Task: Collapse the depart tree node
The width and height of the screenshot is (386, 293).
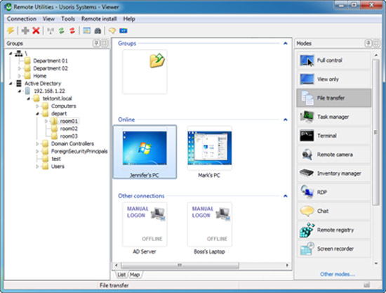Action: 37,114
